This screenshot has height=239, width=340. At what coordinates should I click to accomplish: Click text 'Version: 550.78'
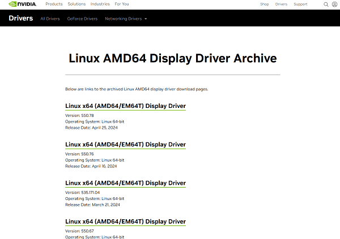pos(79,115)
